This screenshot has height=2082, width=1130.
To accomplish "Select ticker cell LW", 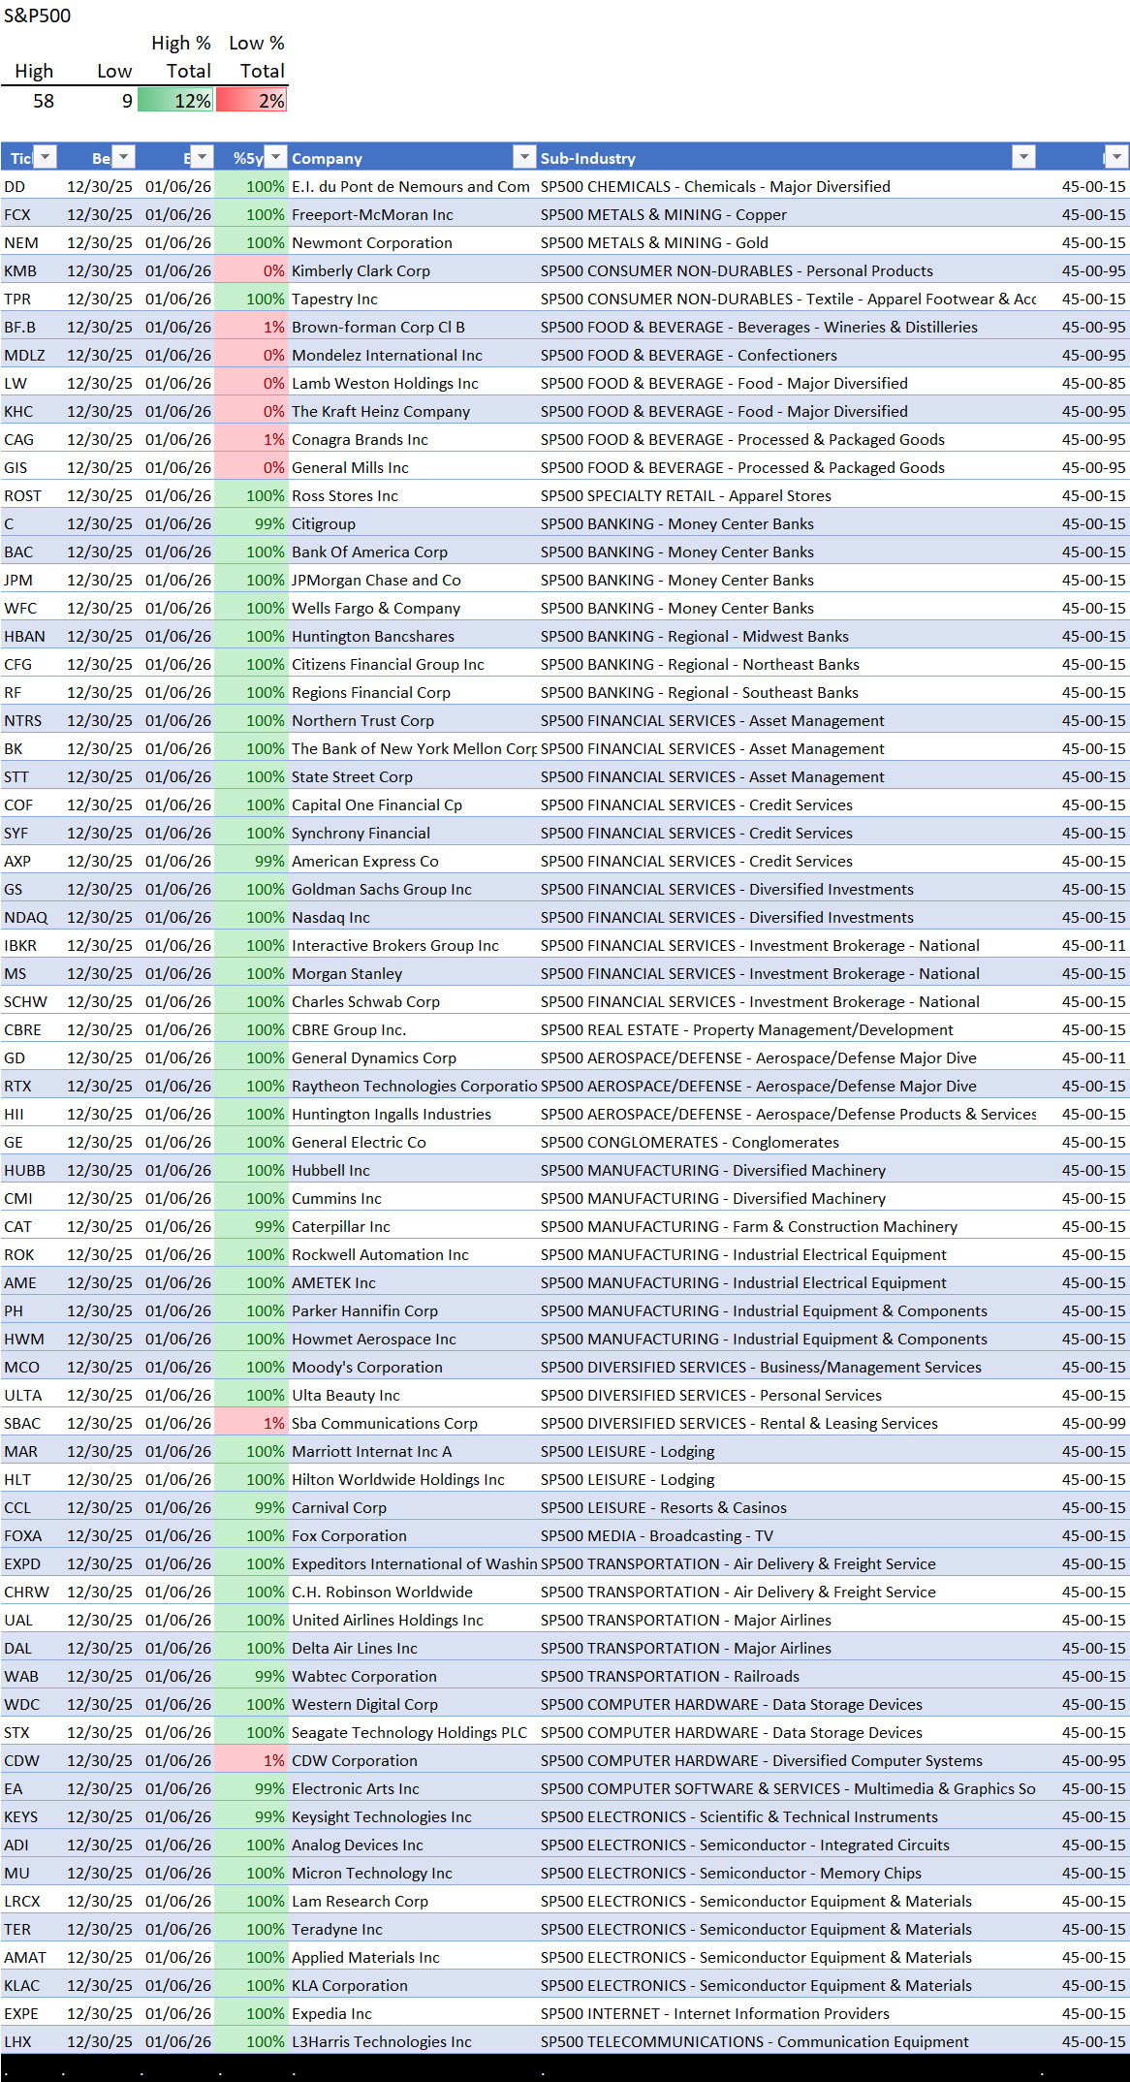I will click(x=30, y=383).
